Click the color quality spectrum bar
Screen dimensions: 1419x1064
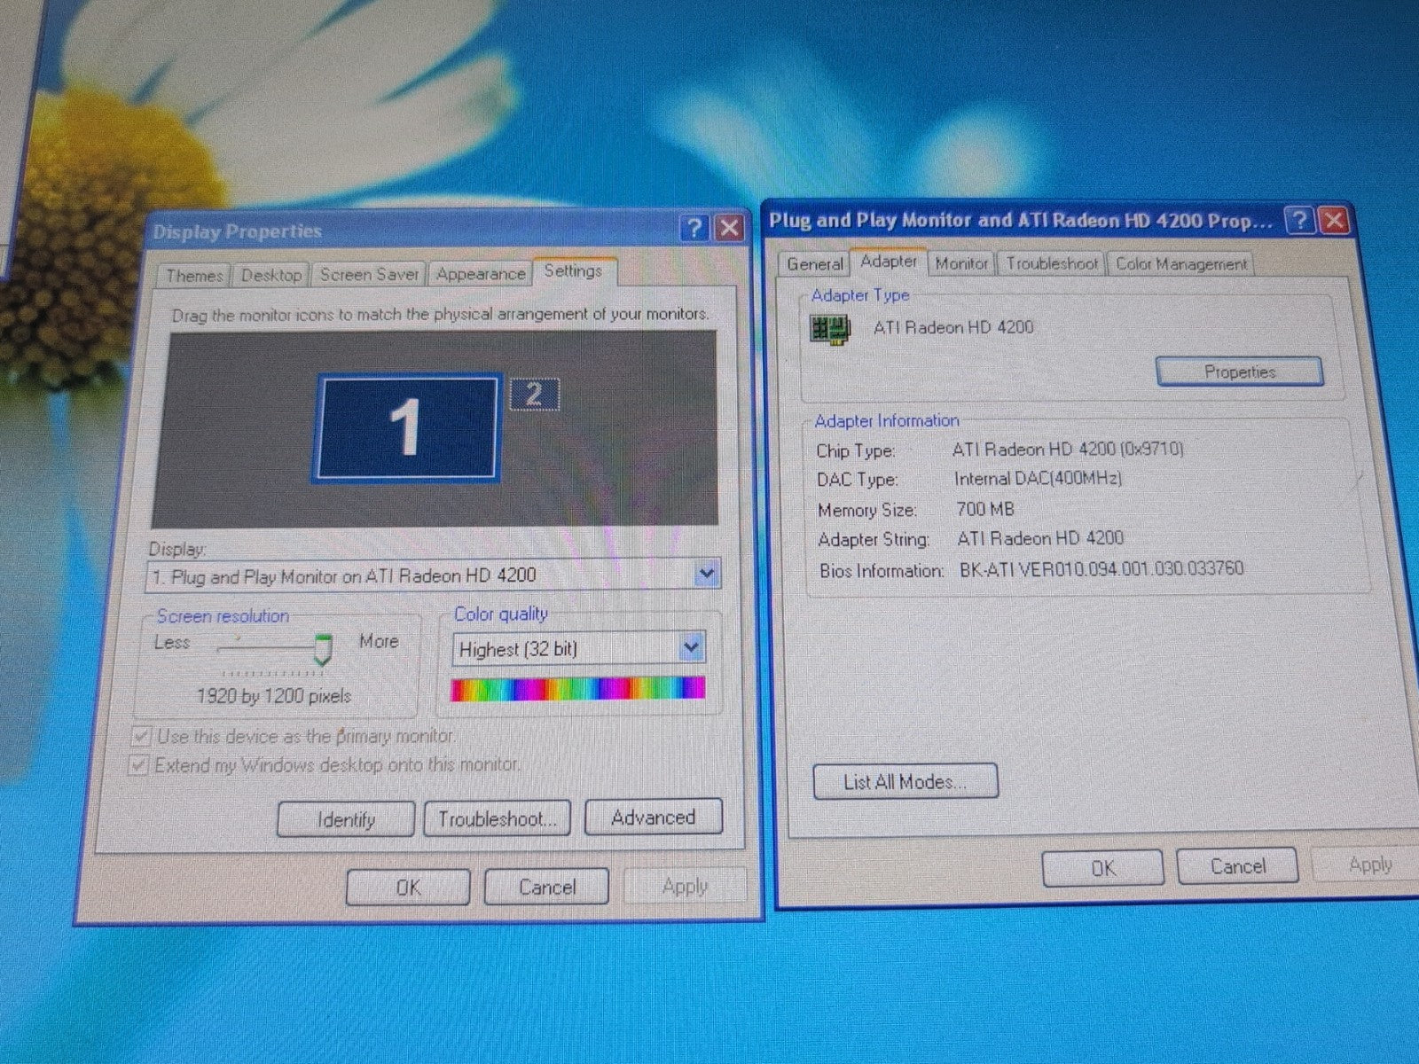click(x=578, y=689)
